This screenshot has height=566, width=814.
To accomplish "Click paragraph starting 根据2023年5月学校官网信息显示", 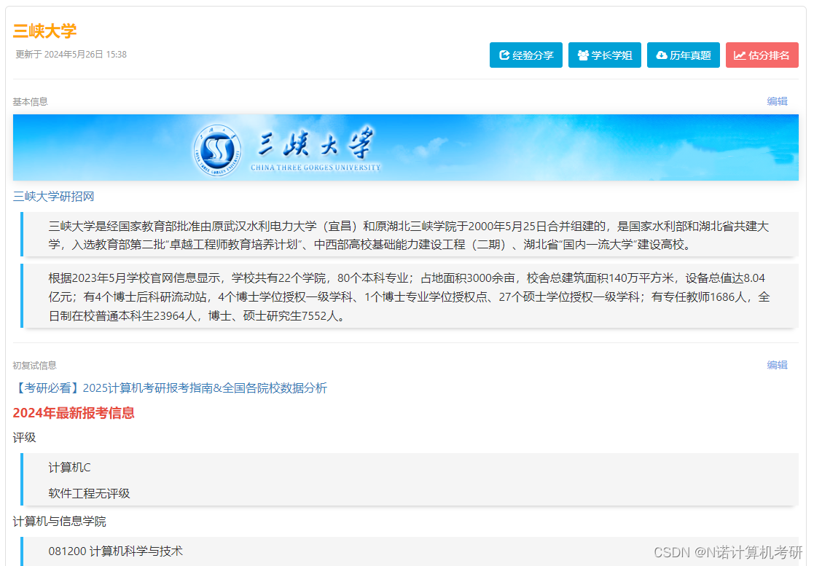I will (409, 296).
